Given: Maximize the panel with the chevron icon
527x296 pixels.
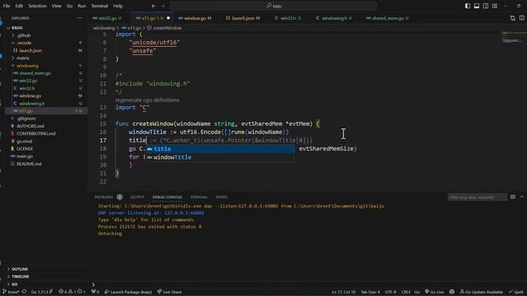Looking at the screenshot, I should pos(521,197).
